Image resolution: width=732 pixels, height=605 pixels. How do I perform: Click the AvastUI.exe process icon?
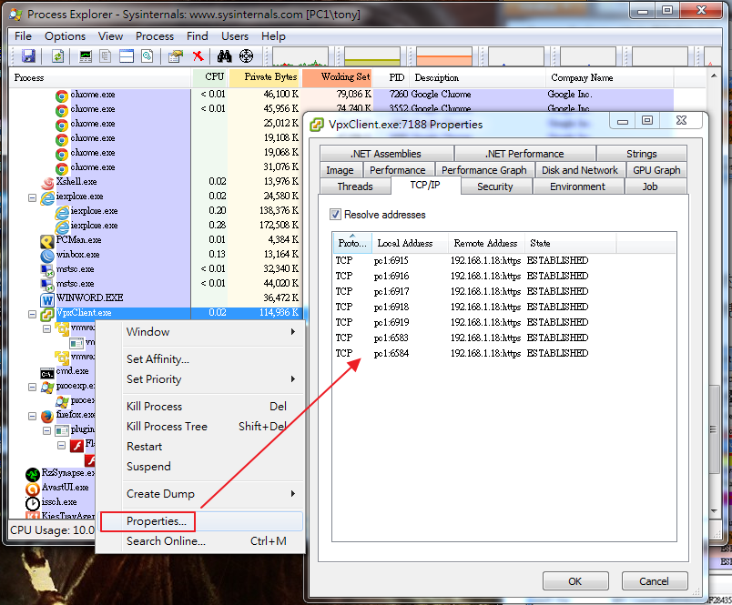(33, 489)
